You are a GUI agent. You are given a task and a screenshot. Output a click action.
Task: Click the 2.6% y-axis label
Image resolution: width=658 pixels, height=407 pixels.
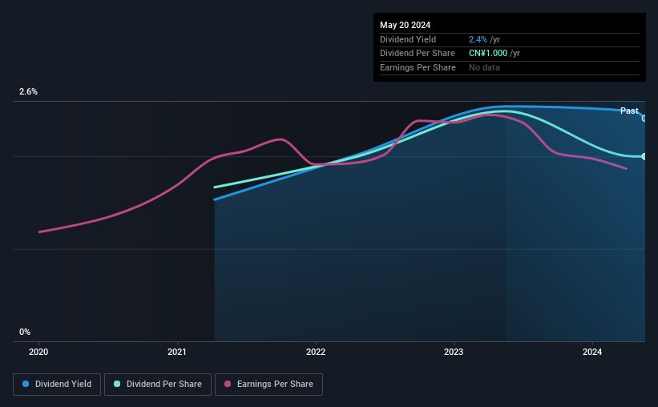click(x=28, y=91)
